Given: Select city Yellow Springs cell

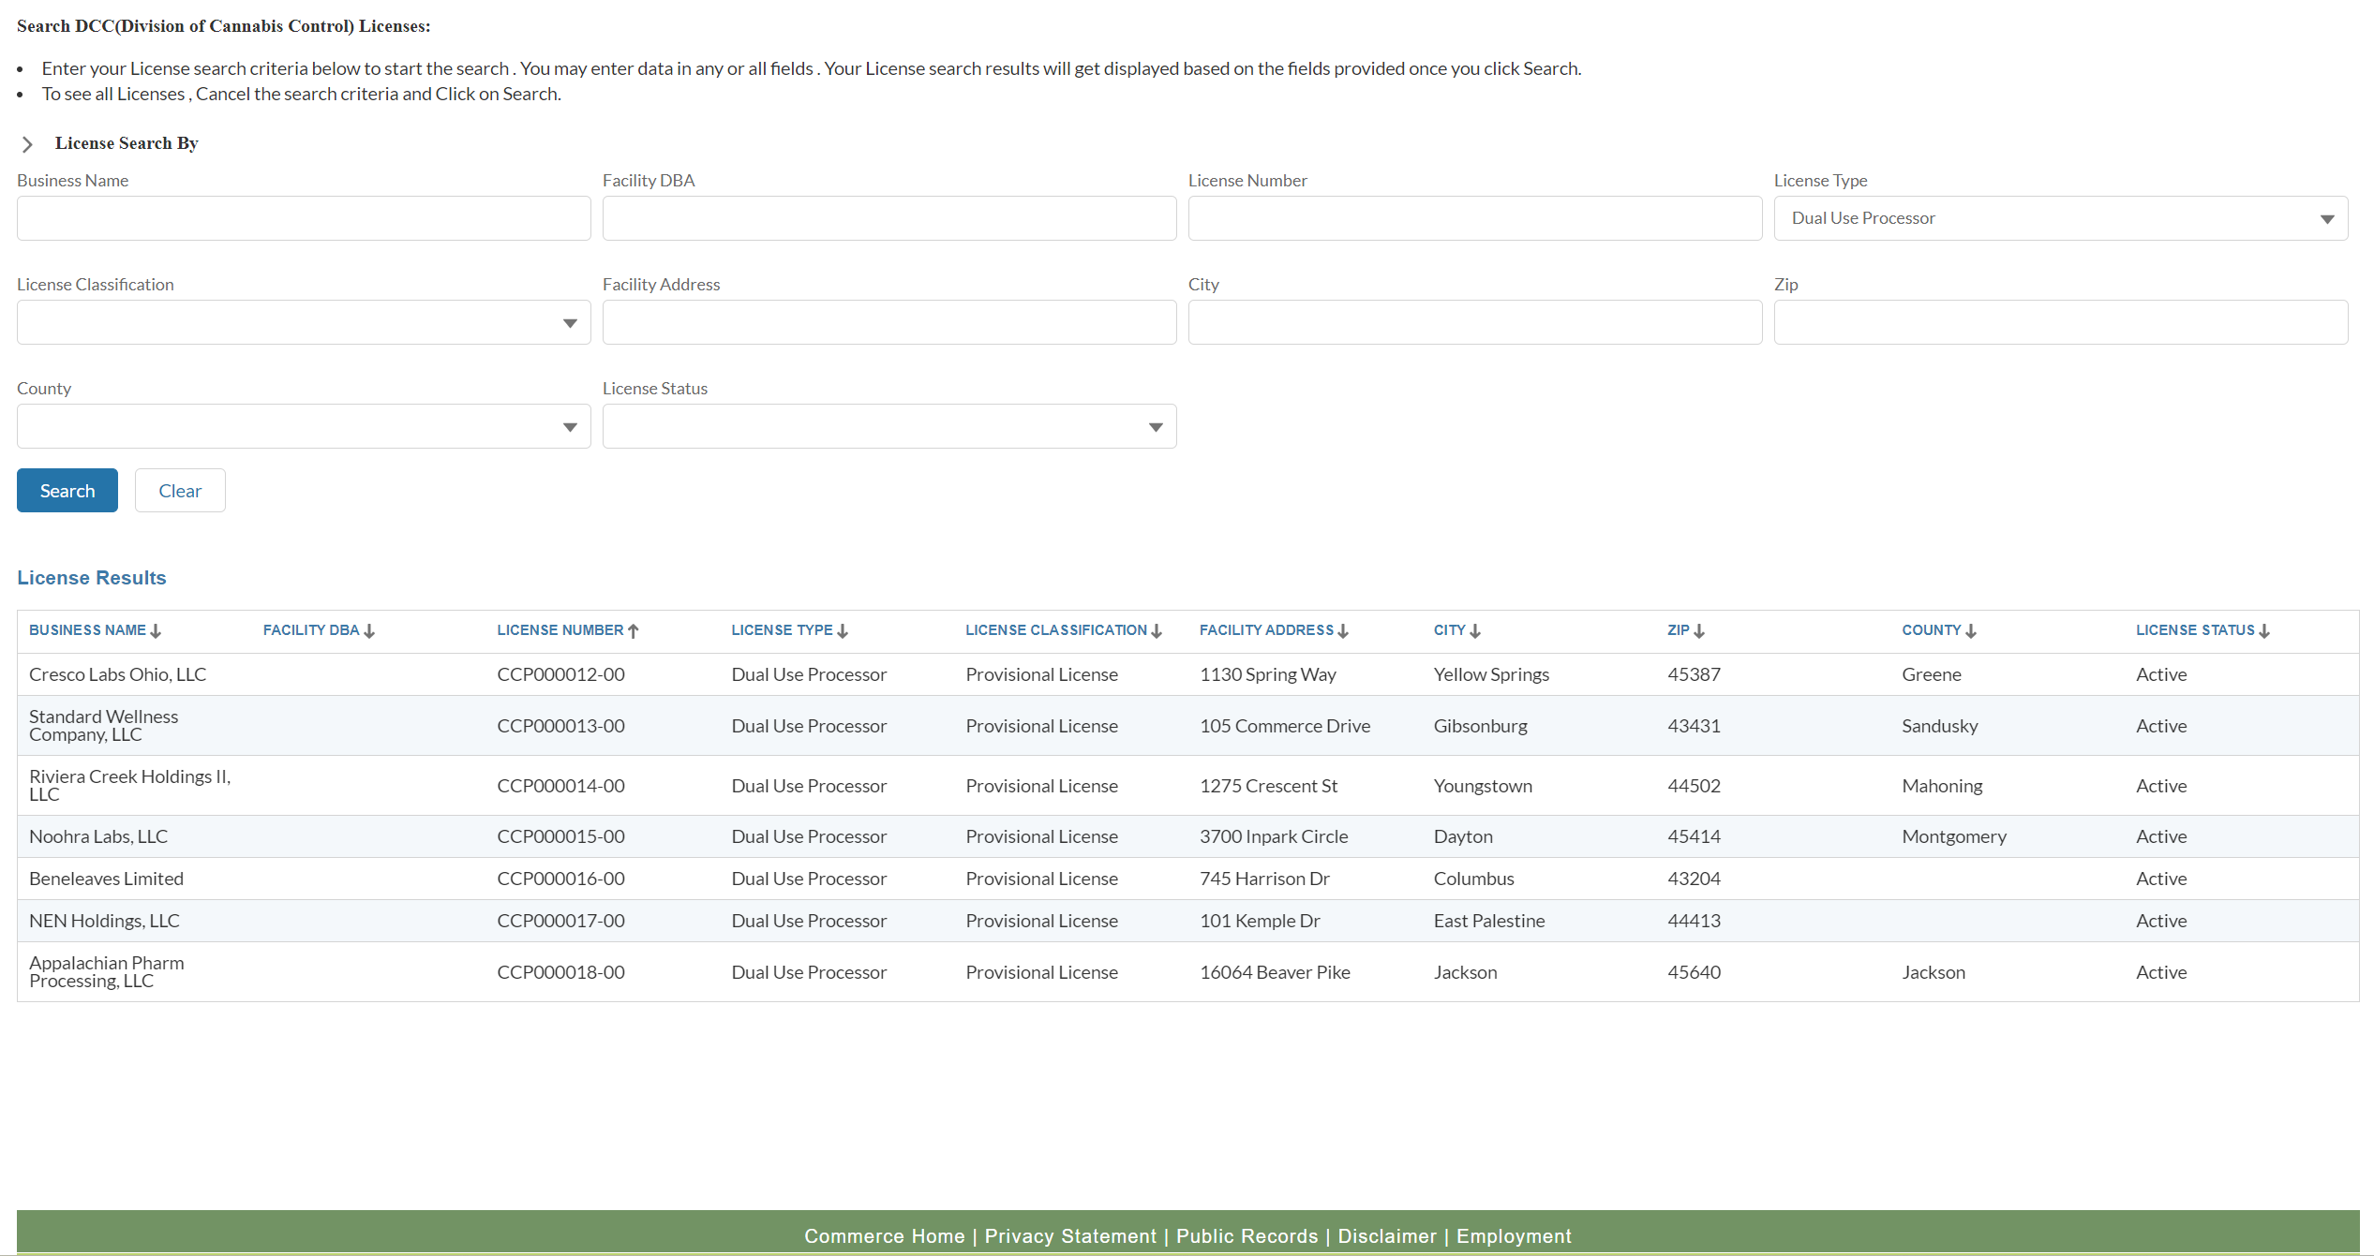Looking at the screenshot, I should (x=1491, y=674).
